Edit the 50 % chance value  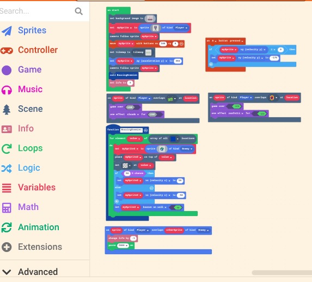pyautogui.click(x=127, y=173)
